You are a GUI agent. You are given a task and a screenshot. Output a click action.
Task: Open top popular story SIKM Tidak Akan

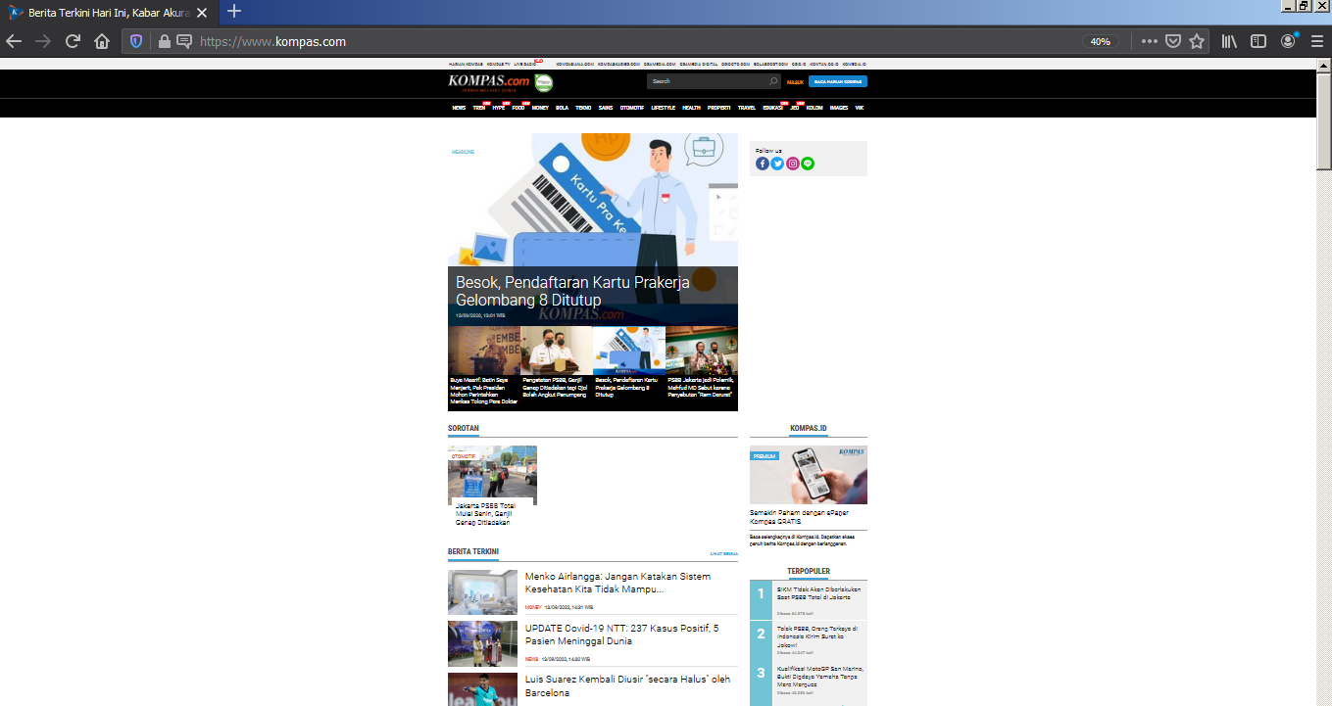click(818, 593)
